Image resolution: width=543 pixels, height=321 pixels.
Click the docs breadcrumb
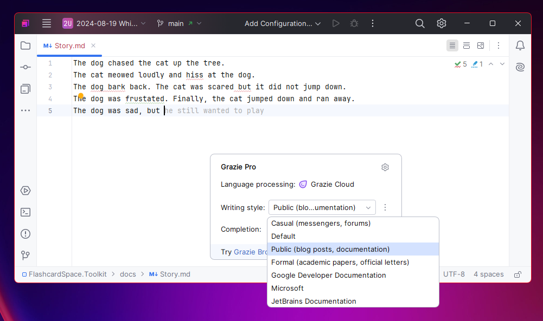pyautogui.click(x=128, y=274)
